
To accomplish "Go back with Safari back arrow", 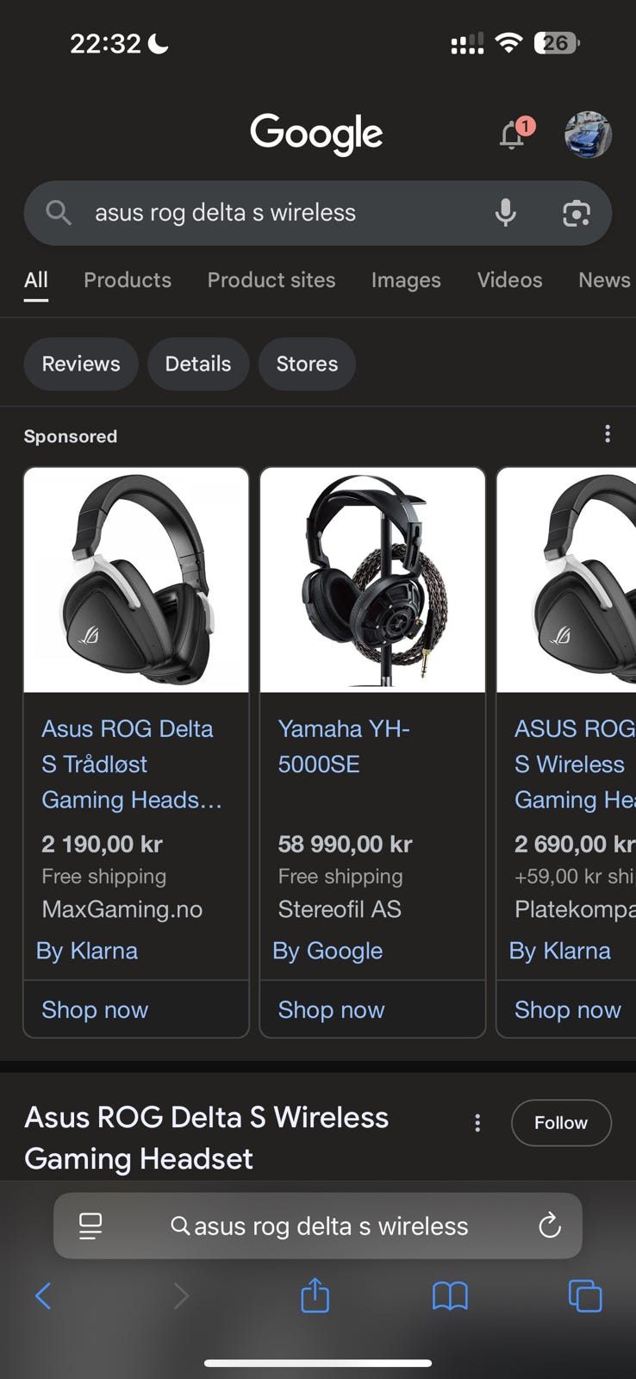I will [43, 1295].
